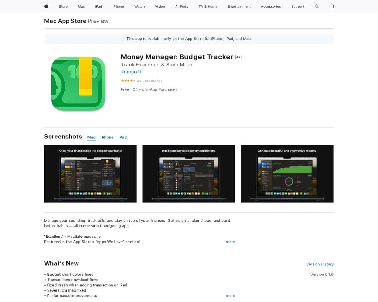Click the star rating display

[x=128, y=81]
